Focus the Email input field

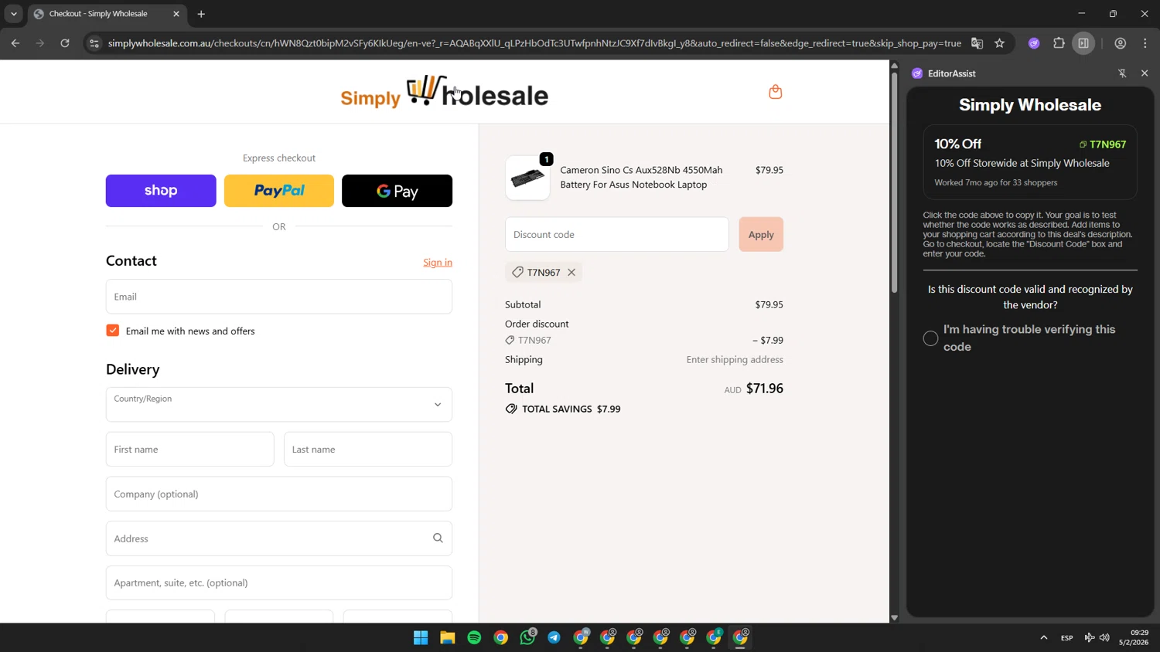279,297
